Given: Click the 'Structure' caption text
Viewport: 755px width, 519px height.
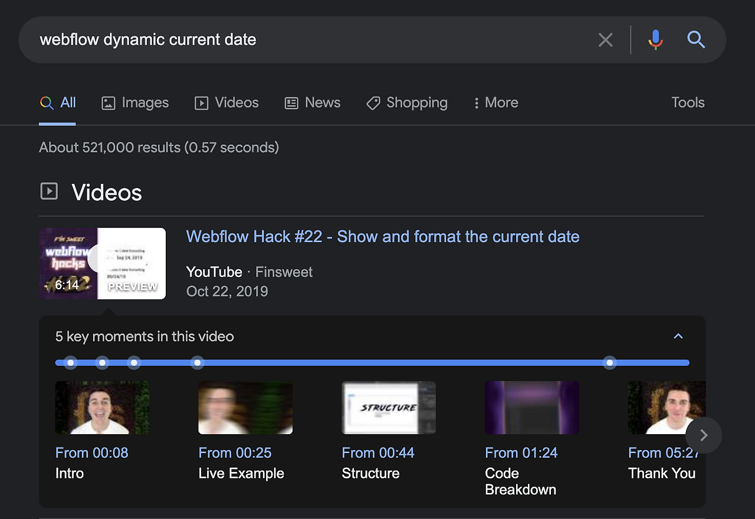Looking at the screenshot, I should click(x=370, y=474).
